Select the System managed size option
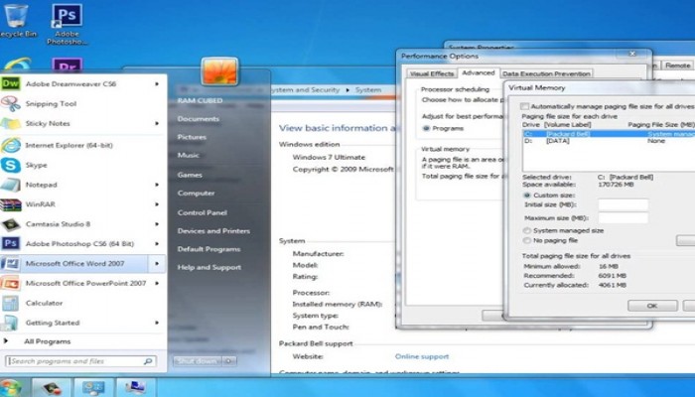Screen dimensions: 695x397 [526, 230]
